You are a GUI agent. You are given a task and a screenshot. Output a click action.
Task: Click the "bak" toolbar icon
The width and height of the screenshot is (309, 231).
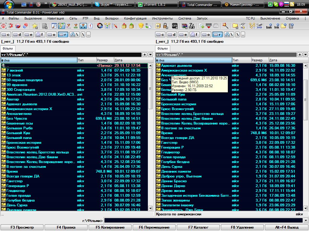[x=269, y=26]
